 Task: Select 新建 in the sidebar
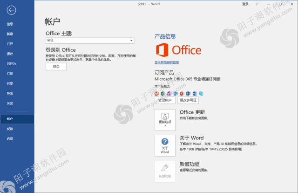click(10, 34)
